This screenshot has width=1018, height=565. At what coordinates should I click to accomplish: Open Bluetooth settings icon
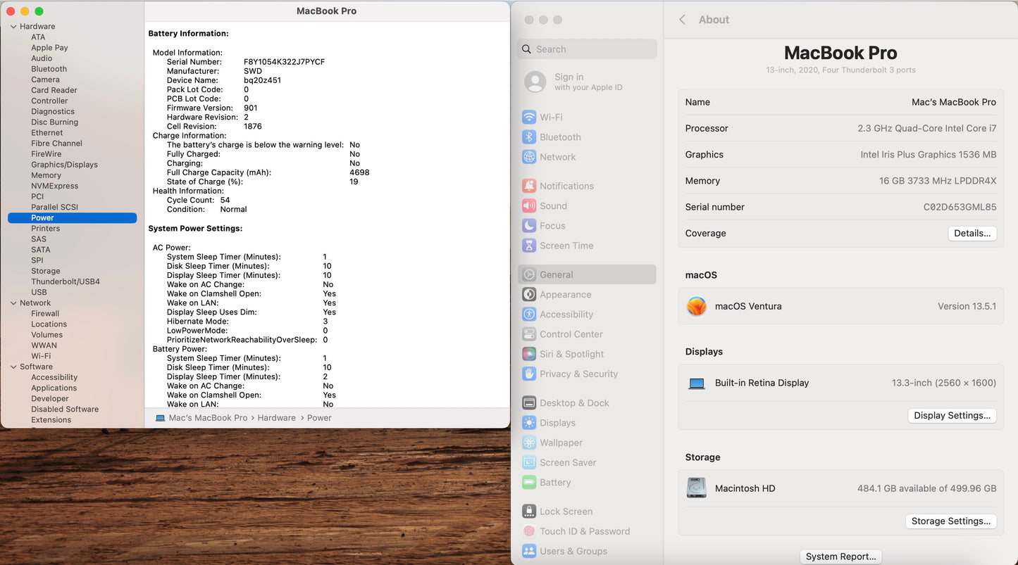(529, 137)
